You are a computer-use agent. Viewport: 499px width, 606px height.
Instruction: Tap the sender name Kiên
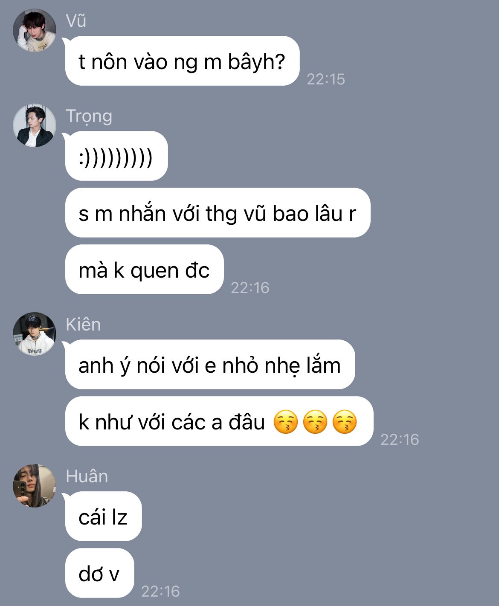tap(83, 325)
